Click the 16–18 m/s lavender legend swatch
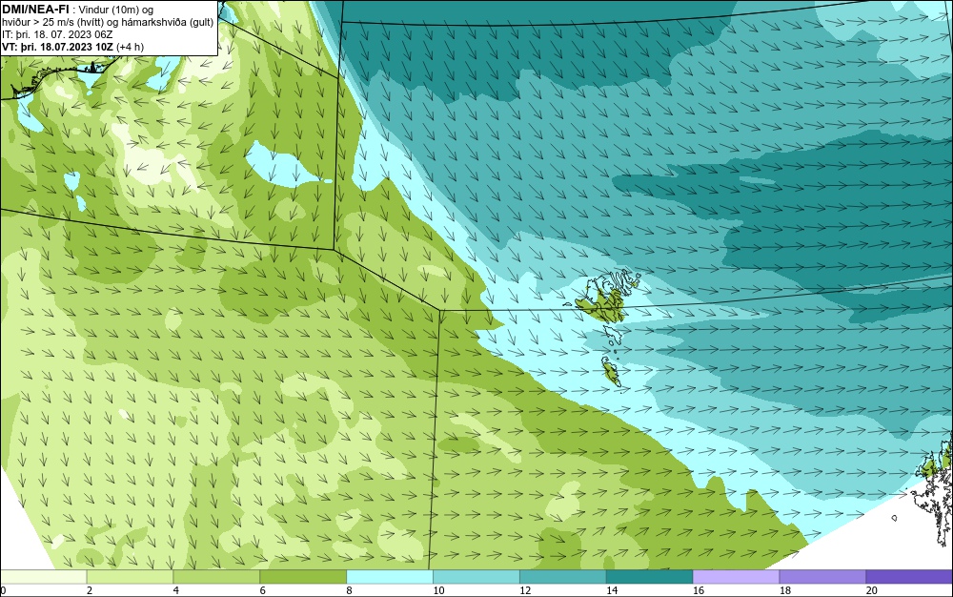The image size is (953, 597). (x=736, y=577)
